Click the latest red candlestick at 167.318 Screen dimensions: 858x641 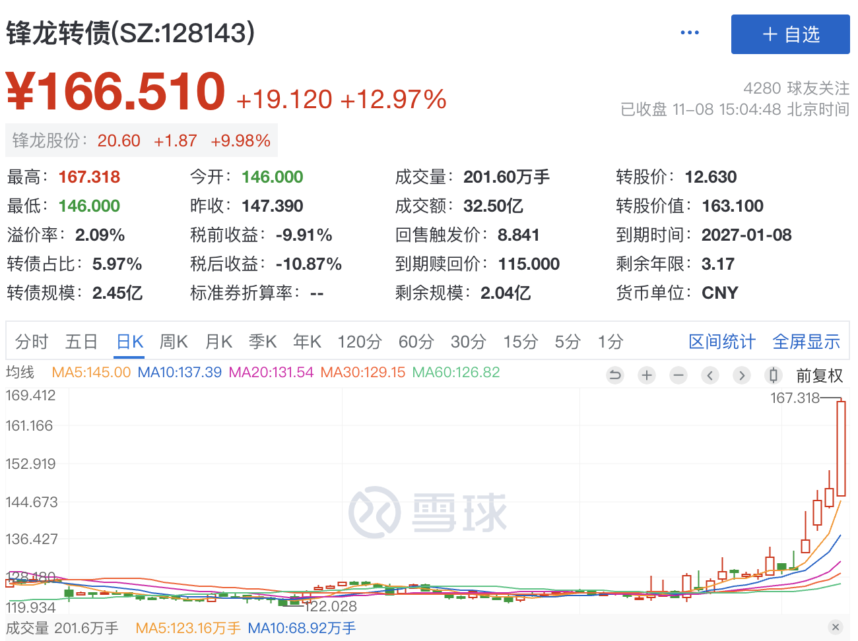pyautogui.click(x=841, y=448)
